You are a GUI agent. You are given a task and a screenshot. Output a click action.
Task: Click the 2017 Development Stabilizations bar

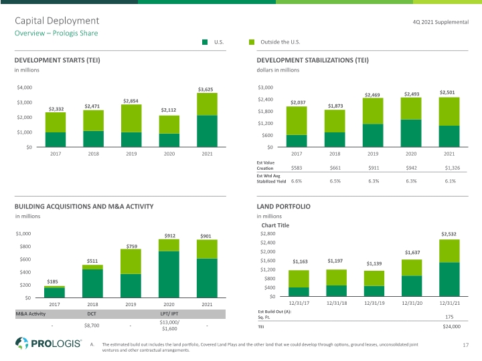(x=297, y=127)
